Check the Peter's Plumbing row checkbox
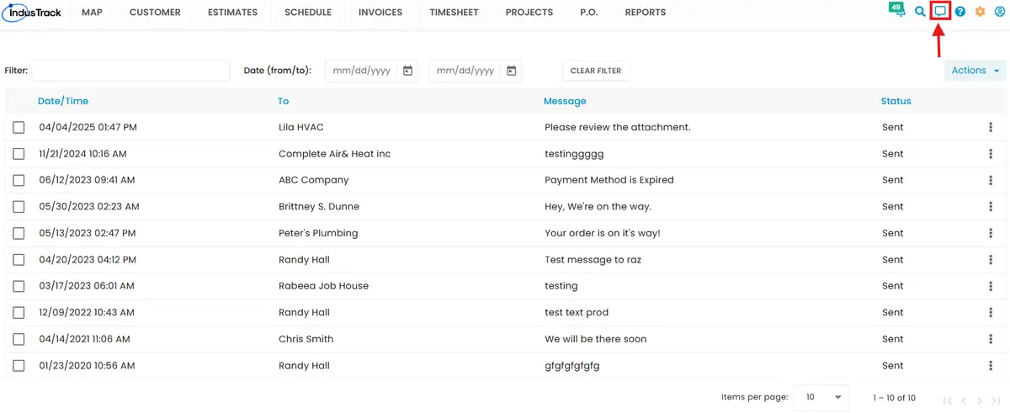Screen dimensions: 1010x413 tap(19, 233)
